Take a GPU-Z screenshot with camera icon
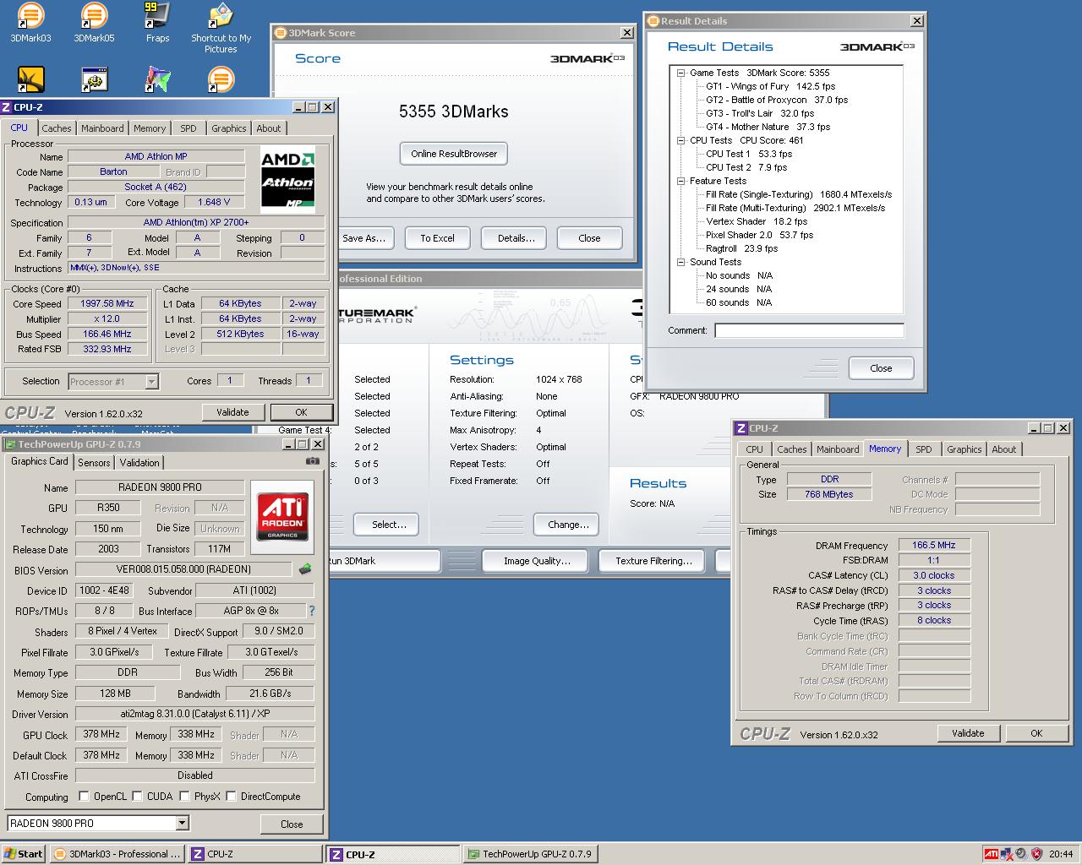Image resolution: width=1082 pixels, height=865 pixels. (313, 461)
